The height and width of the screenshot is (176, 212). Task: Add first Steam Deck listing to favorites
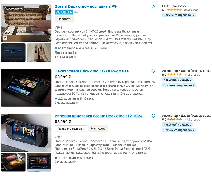[153, 6]
